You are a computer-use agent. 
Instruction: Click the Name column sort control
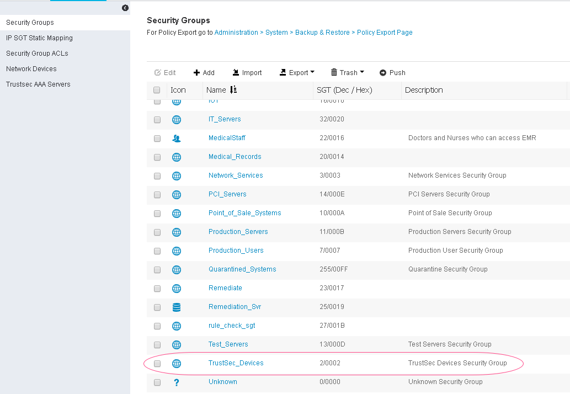click(232, 89)
